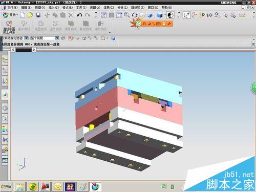Open the Part Navigator sidebar tab
Screen dimensions: 256x192
click(5, 81)
